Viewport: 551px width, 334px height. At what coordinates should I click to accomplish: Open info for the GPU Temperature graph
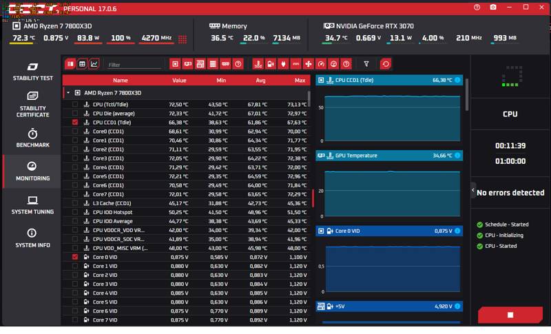(x=457, y=155)
